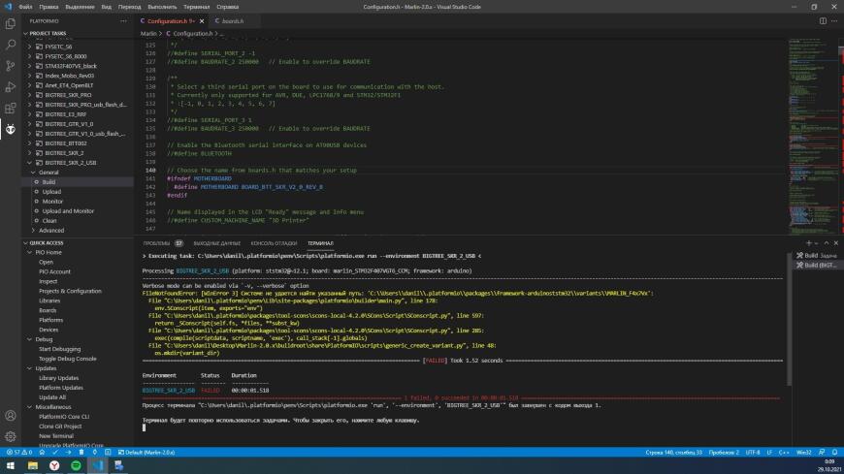
Task: Open PlatformIO sidebar More Actions ellipsis
Action: 123,21
